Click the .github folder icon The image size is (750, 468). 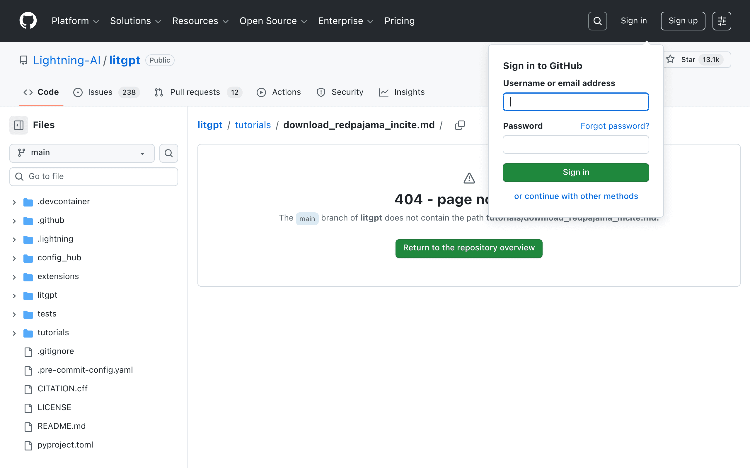28,221
